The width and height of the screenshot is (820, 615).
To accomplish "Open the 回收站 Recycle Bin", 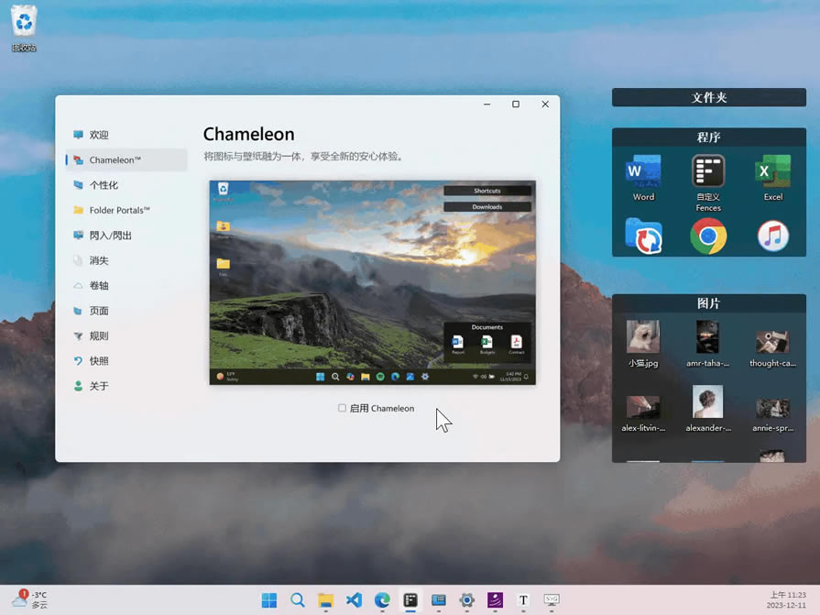I will (24, 28).
